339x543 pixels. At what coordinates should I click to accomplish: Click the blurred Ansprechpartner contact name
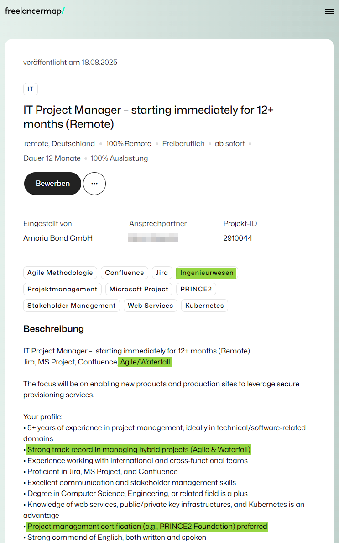pyautogui.click(x=153, y=238)
